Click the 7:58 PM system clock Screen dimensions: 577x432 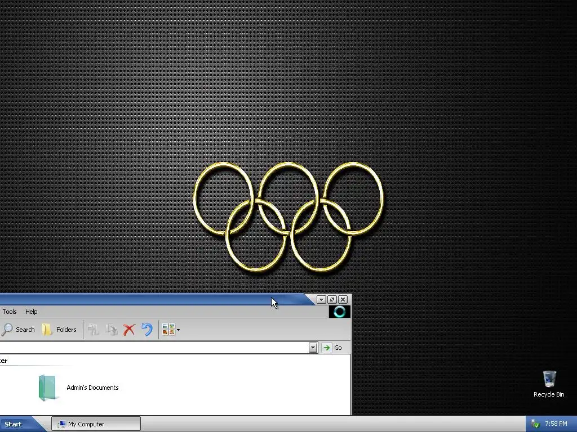[556, 424]
